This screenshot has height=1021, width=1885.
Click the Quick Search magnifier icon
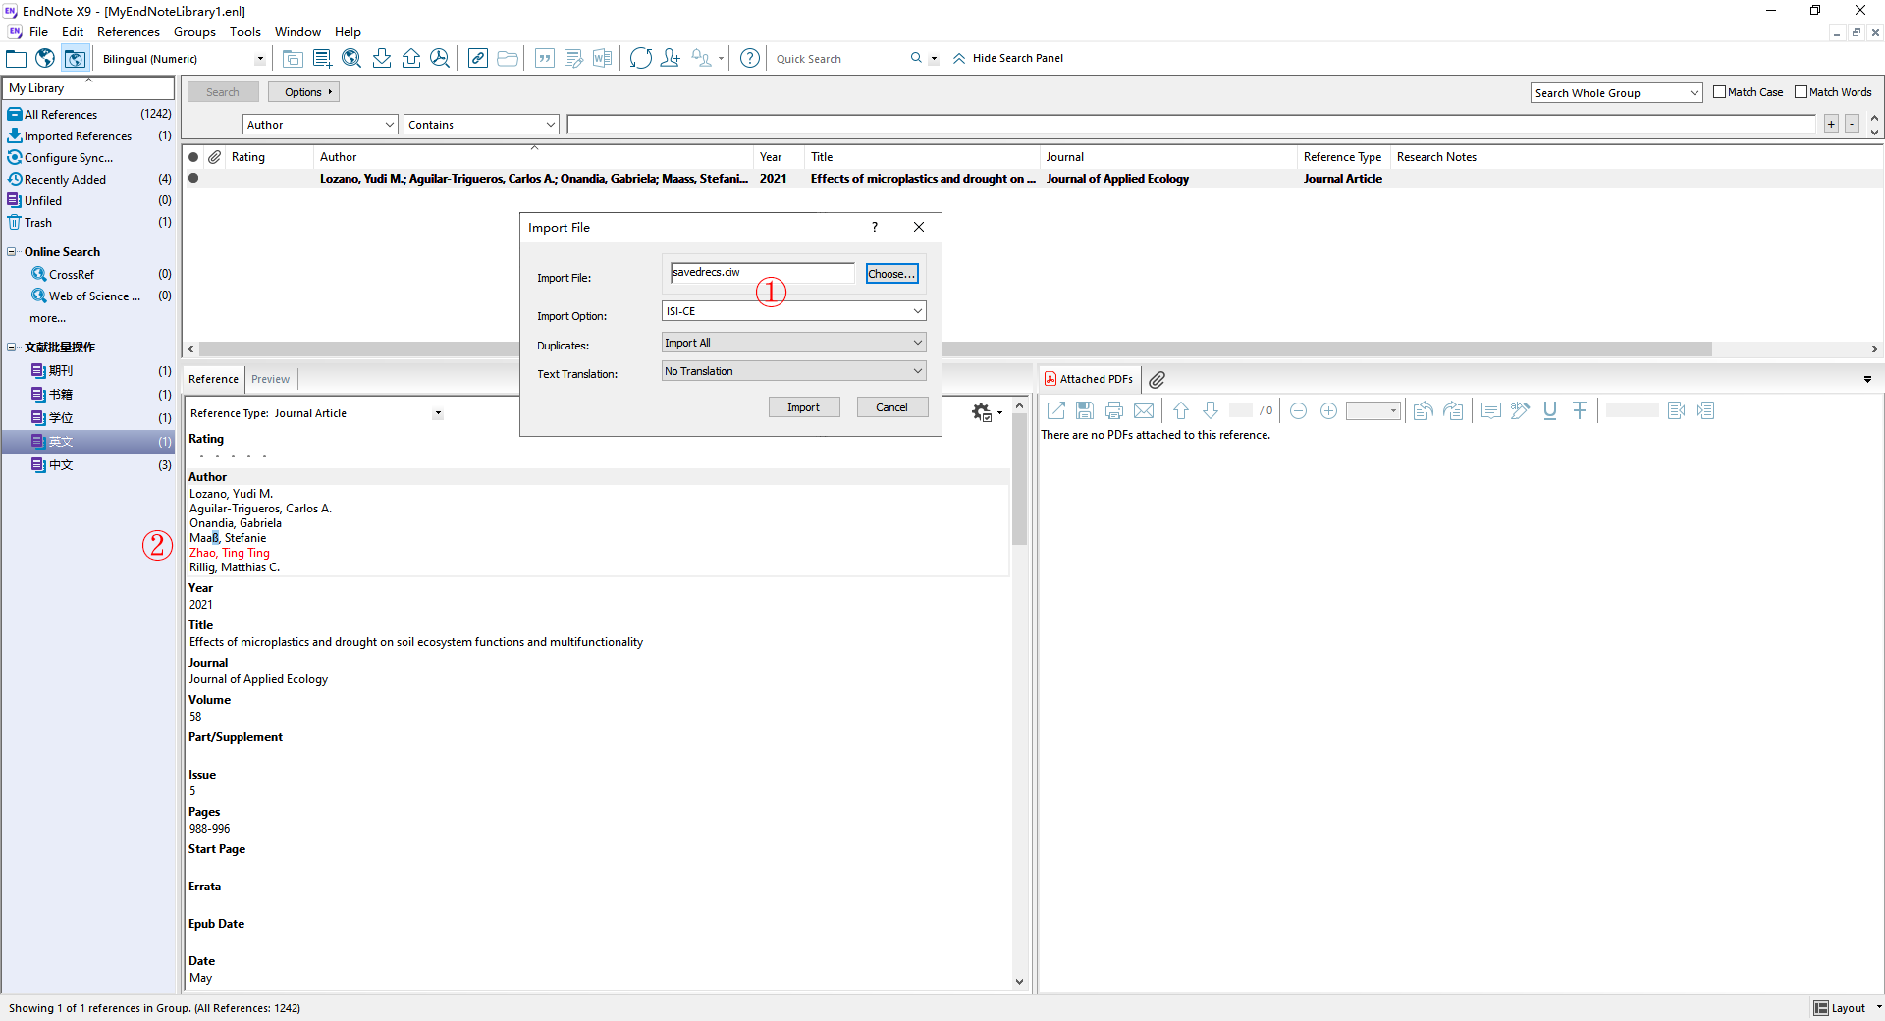916,58
